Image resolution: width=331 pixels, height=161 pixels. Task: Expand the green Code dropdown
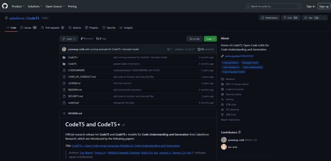[210, 39]
